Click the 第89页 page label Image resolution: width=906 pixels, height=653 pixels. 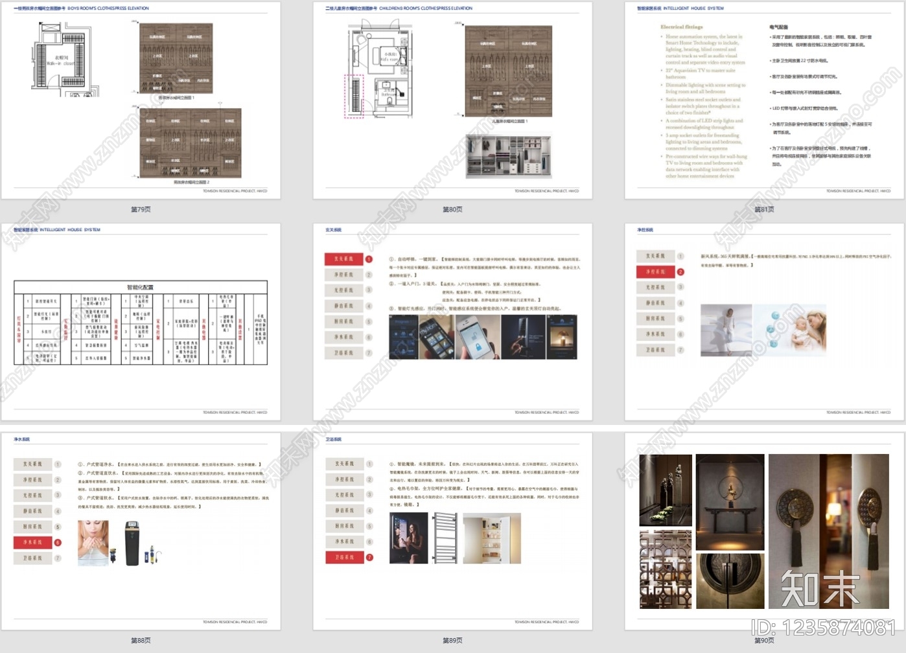point(452,640)
